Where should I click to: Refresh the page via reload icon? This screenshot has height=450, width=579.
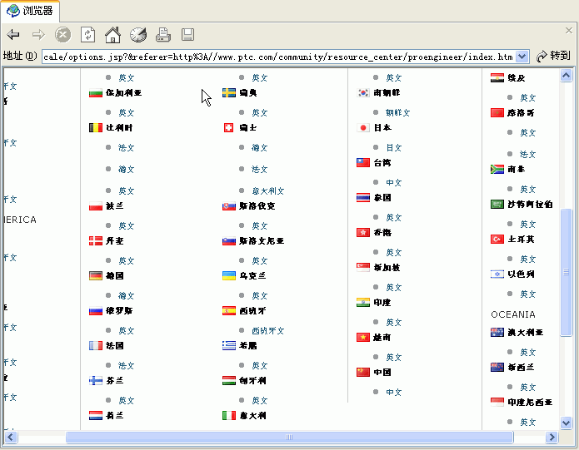(x=87, y=35)
